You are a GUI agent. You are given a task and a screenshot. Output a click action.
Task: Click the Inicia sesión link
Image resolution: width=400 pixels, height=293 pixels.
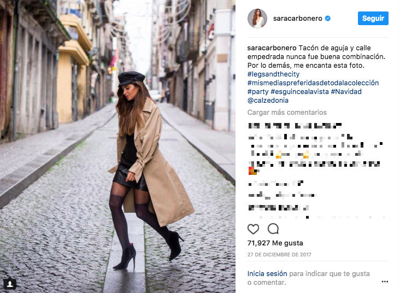pyautogui.click(x=267, y=274)
